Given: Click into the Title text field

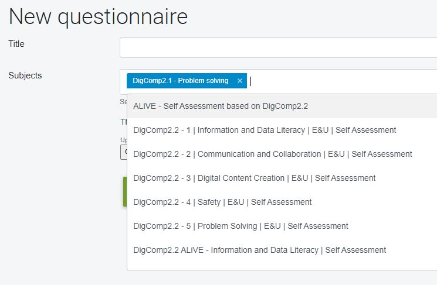Looking at the screenshot, I should (x=278, y=48).
